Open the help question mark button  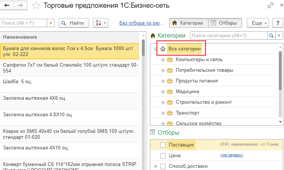(277, 23)
